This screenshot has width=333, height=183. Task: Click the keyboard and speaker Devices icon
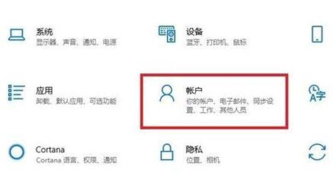pos(167,34)
